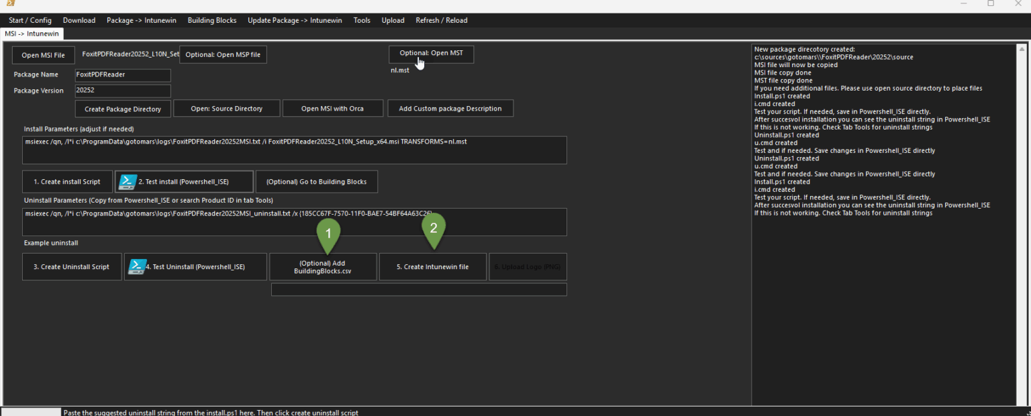Viewport: 1031px width, 416px height.
Task: Open the Tools menu
Action: pos(362,20)
